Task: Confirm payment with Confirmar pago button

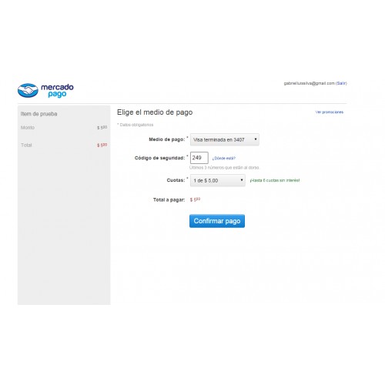Action: [217, 221]
